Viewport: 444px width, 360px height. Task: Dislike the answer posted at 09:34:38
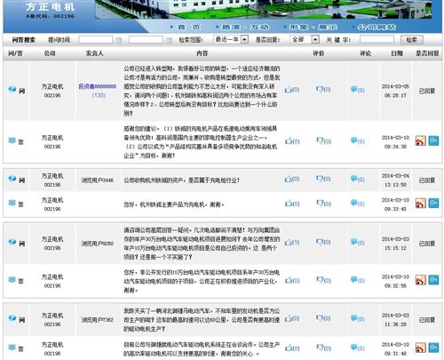coord(323,141)
